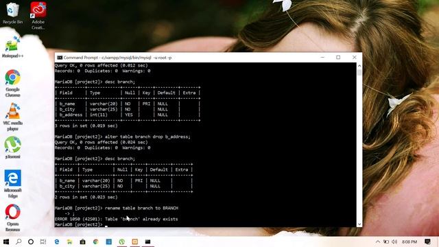Switch to Command Prompt taskbar button
The width and height of the screenshot is (439, 247).
pyautogui.click(x=148, y=242)
